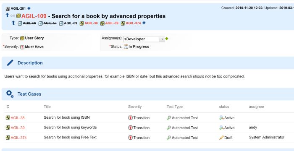Sort test cases by Test Type column

[x=175, y=107]
